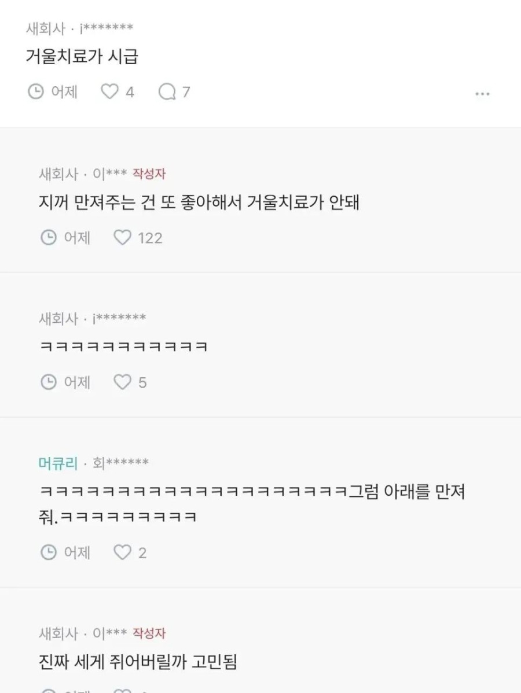Click the first 작성자 badge
The width and height of the screenshot is (521, 693).
point(149,174)
